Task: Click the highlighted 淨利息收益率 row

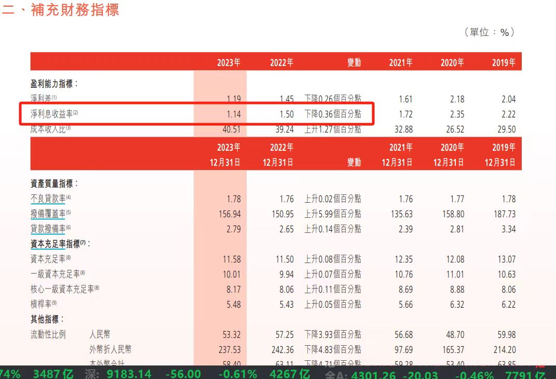Action: [x=47, y=113]
